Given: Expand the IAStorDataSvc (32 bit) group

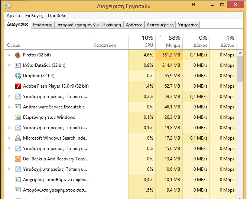Looking at the screenshot, I should click(9, 65).
